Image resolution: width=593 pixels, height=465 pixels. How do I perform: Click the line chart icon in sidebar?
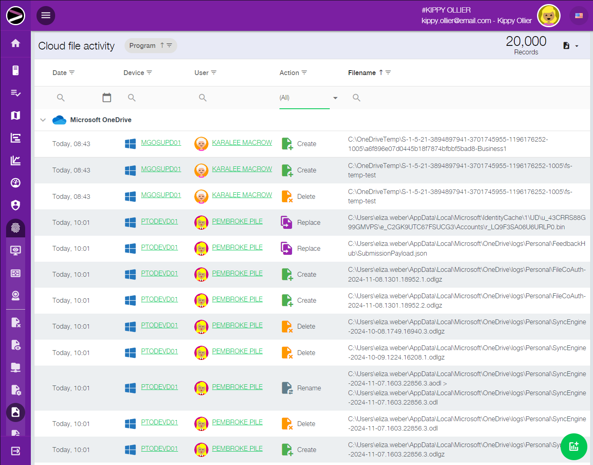pyautogui.click(x=15, y=161)
